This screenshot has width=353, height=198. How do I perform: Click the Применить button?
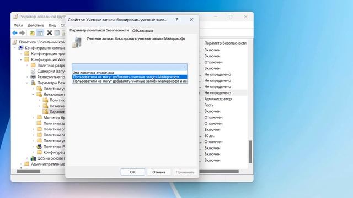click(185, 172)
